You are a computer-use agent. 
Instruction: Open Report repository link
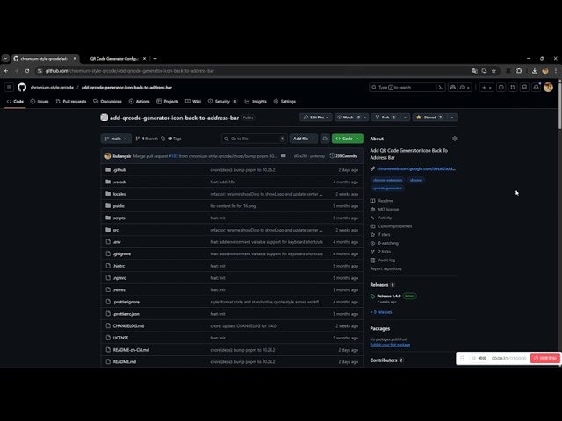pos(385,269)
